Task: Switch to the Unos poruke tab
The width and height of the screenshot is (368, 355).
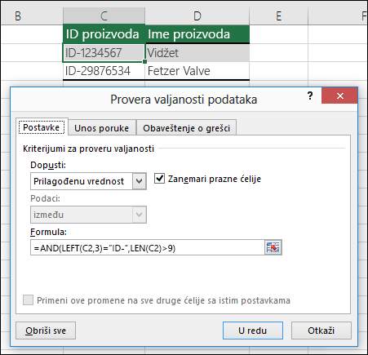Action: [102, 128]
